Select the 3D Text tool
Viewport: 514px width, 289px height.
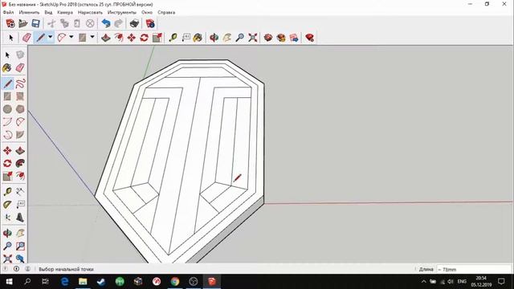[20, 218]
